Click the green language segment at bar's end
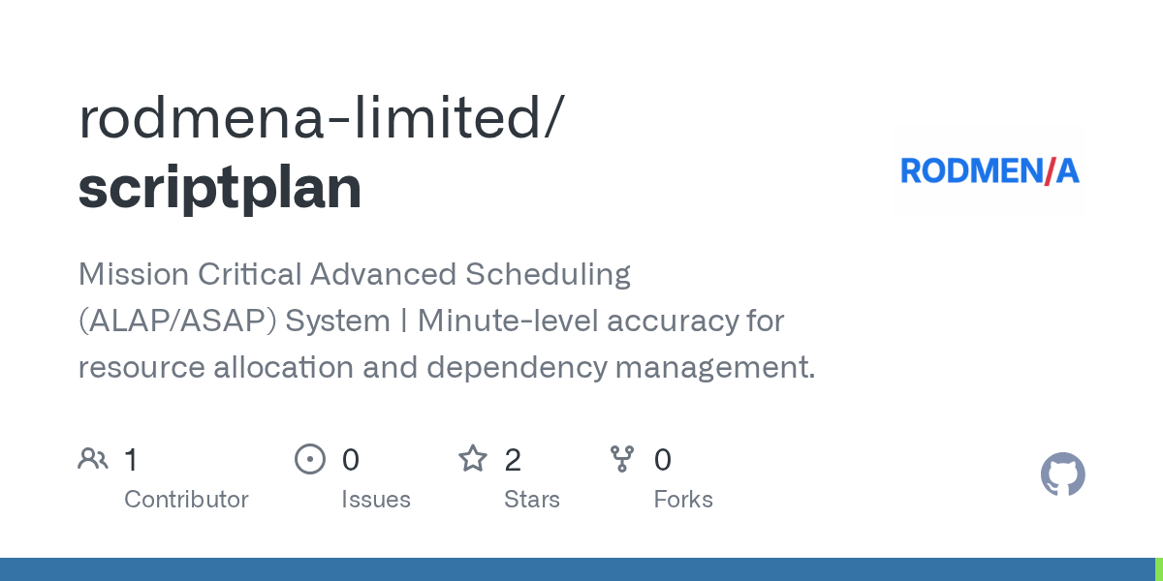Screen dimensions: 1163x581 tap(1158, 569)
